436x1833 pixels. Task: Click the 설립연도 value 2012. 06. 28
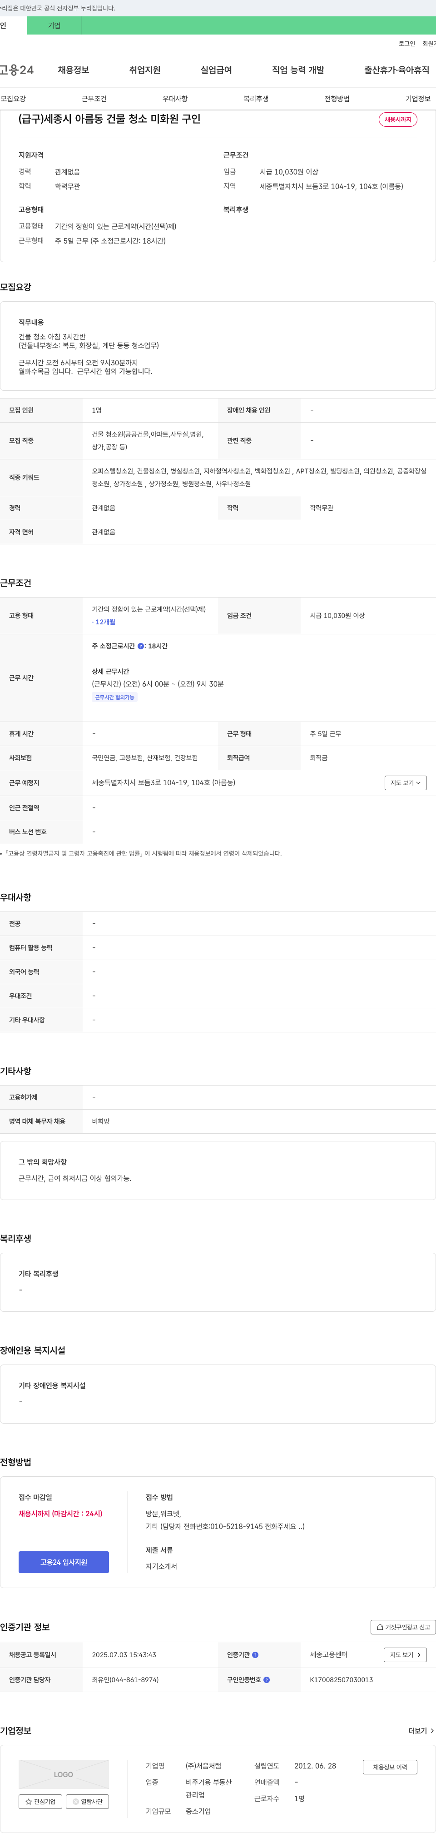315,1766
